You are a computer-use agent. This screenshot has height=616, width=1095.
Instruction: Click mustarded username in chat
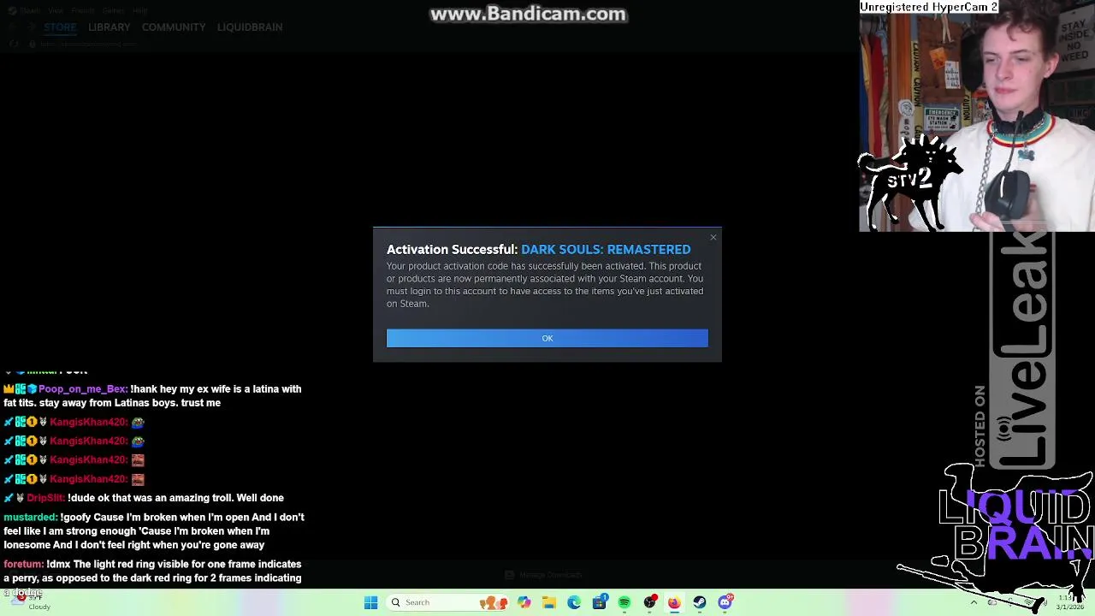click(30, 518)
